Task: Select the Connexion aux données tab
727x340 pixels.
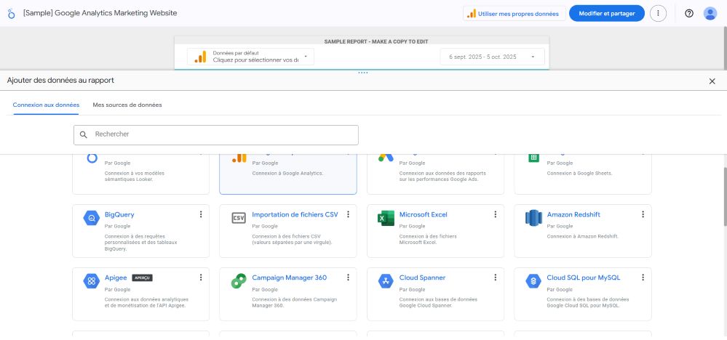Action: tap(46, 105)
